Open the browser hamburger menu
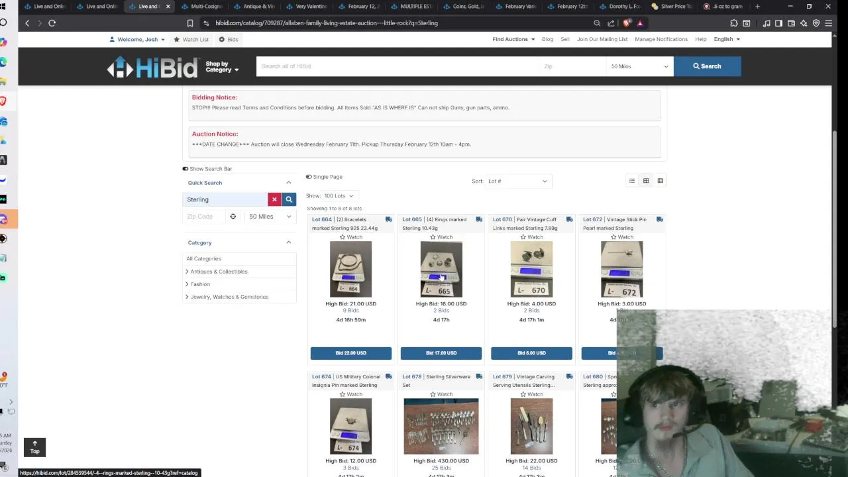Screen dimensions: 848x477 tap(828, 23)
